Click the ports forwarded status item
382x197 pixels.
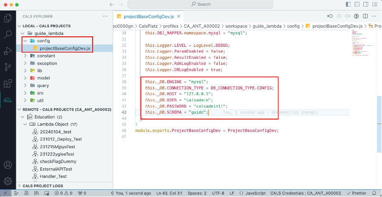[x=82, y=193]
